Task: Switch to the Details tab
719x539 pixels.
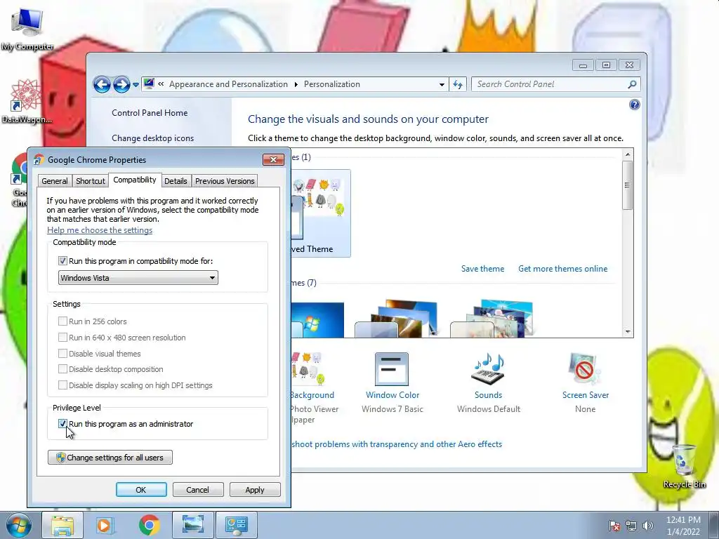Action: [x=176, y=181]
